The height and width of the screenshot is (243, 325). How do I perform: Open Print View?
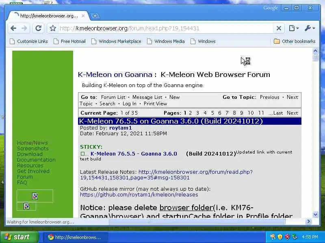pos(155,104)
